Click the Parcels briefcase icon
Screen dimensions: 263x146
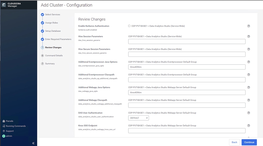(4, 121)
